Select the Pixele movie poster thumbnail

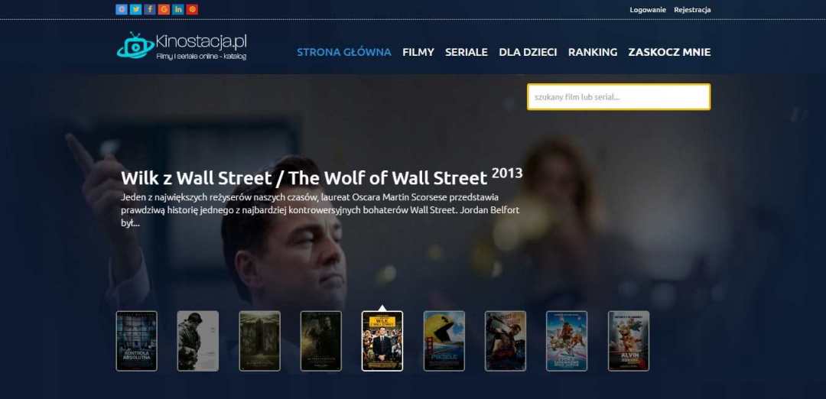[444, 341]
